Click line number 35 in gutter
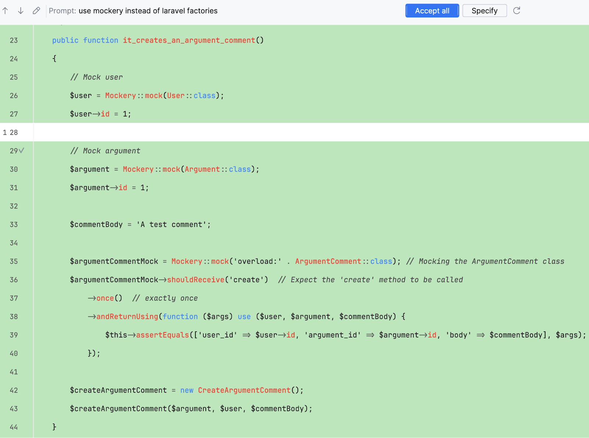589x438 pixels. (x=14, y=262)
